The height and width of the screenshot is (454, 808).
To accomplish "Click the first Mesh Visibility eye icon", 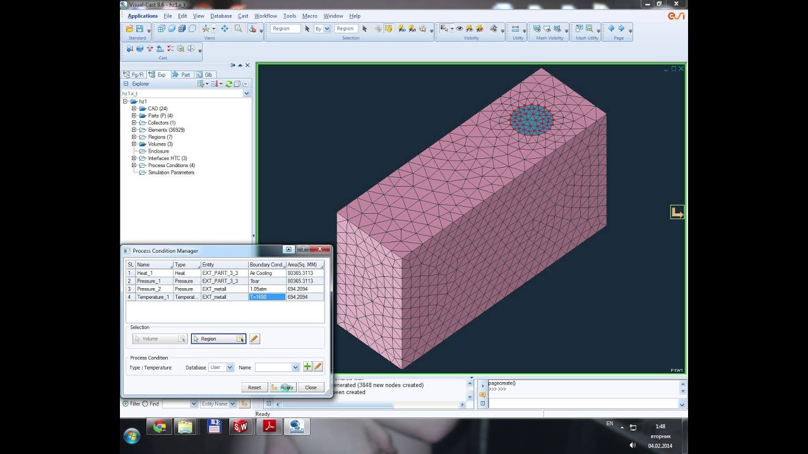I will [537, 28].
